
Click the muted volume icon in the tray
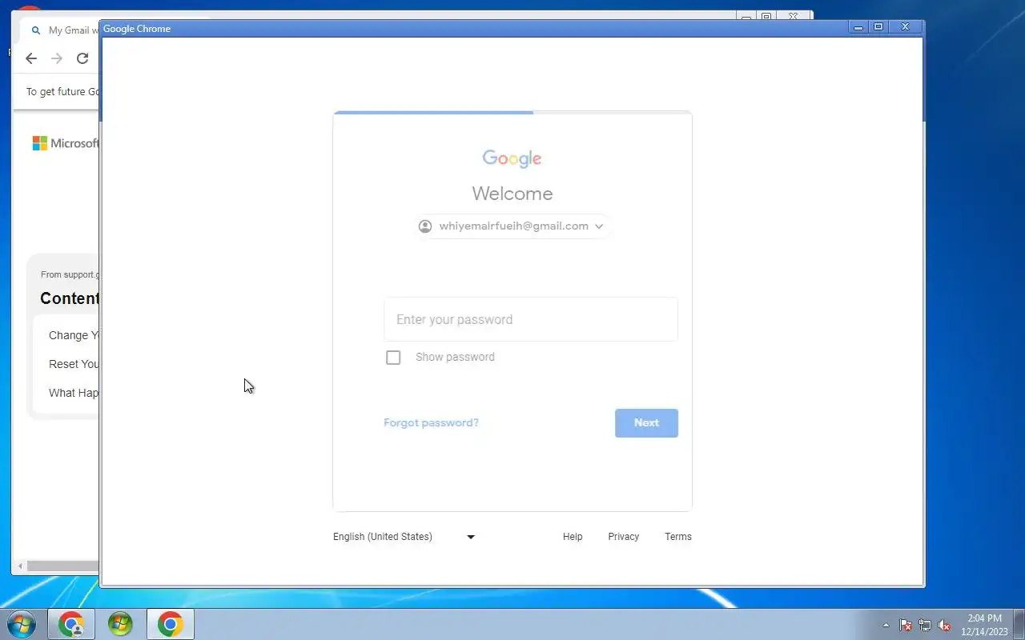point(944,626)
